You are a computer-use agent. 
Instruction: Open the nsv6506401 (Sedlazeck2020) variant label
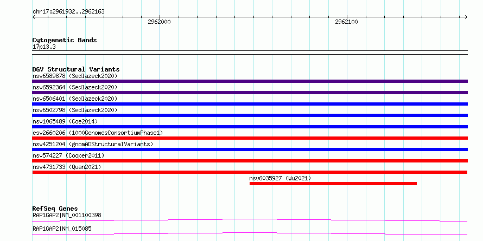[x=75, y=99]
